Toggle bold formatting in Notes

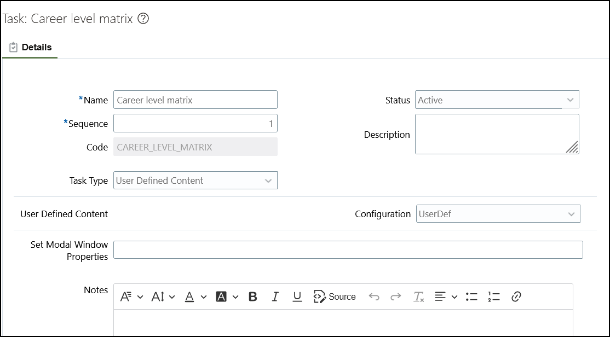(253, 297)
